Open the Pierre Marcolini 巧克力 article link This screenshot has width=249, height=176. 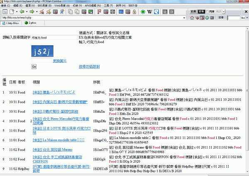tap(61, 121)
